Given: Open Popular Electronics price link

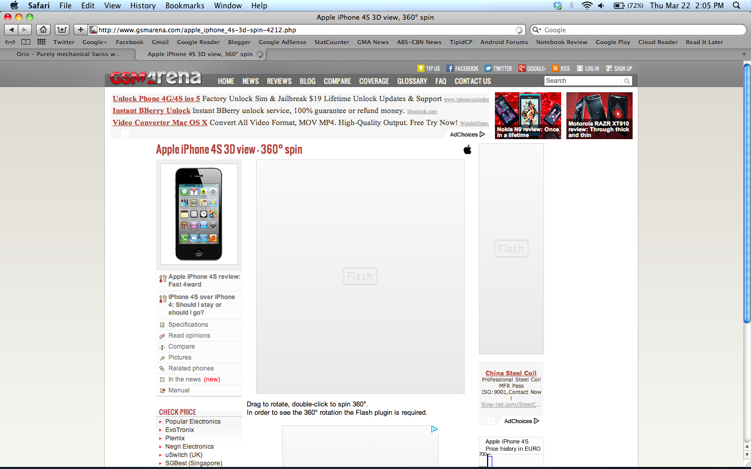Looking at the screenshot, I should [x=193, y=422].
